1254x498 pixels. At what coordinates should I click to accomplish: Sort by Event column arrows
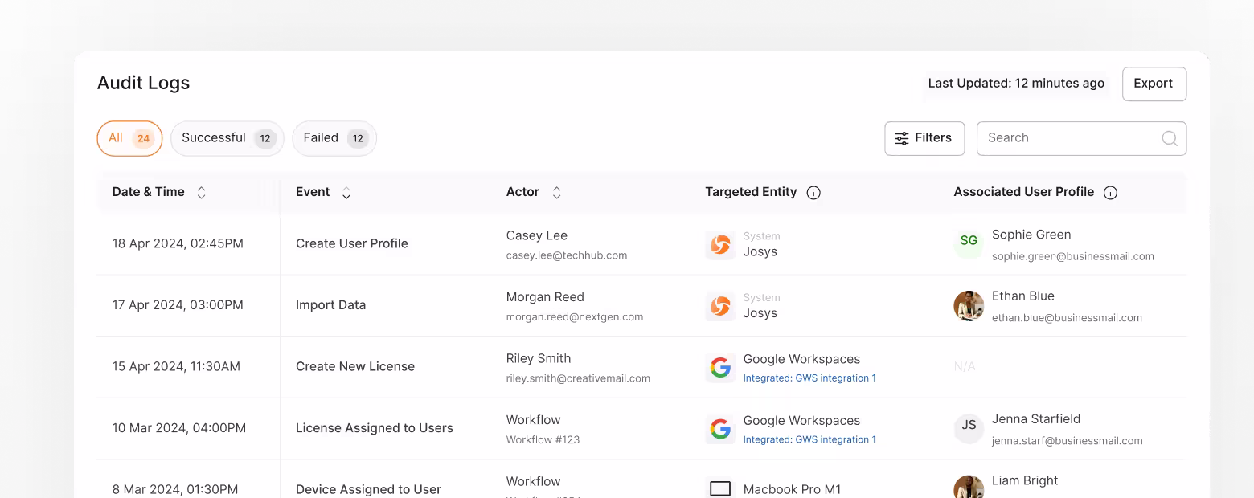point(346,193)
